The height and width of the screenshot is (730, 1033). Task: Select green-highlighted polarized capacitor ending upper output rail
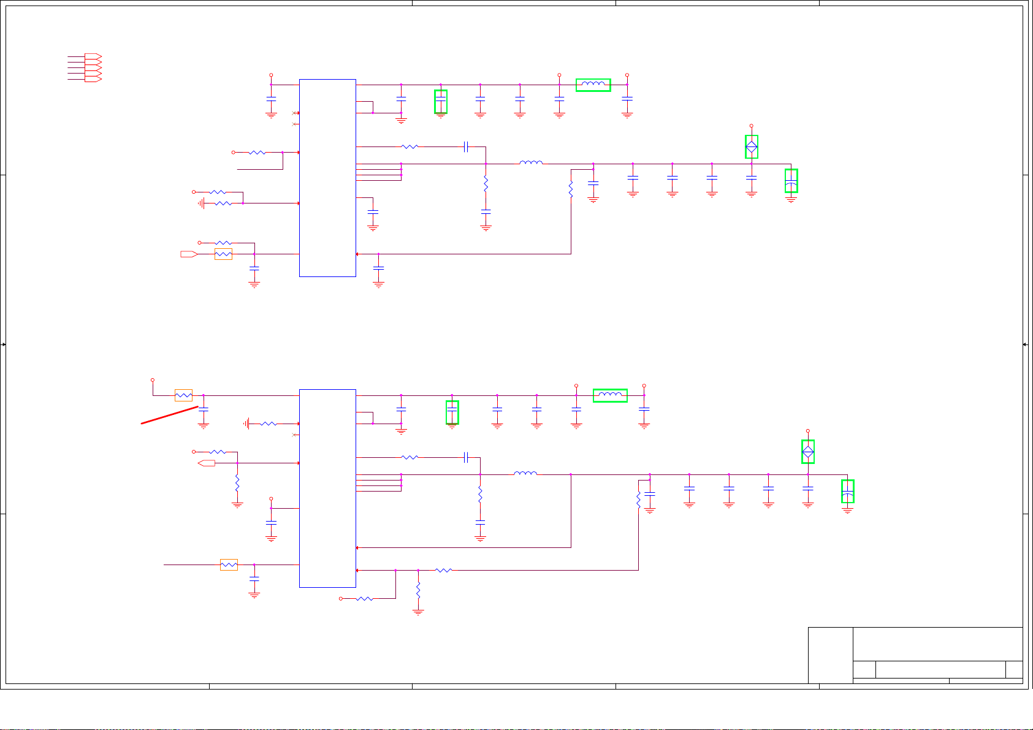(x=791, y=181)
